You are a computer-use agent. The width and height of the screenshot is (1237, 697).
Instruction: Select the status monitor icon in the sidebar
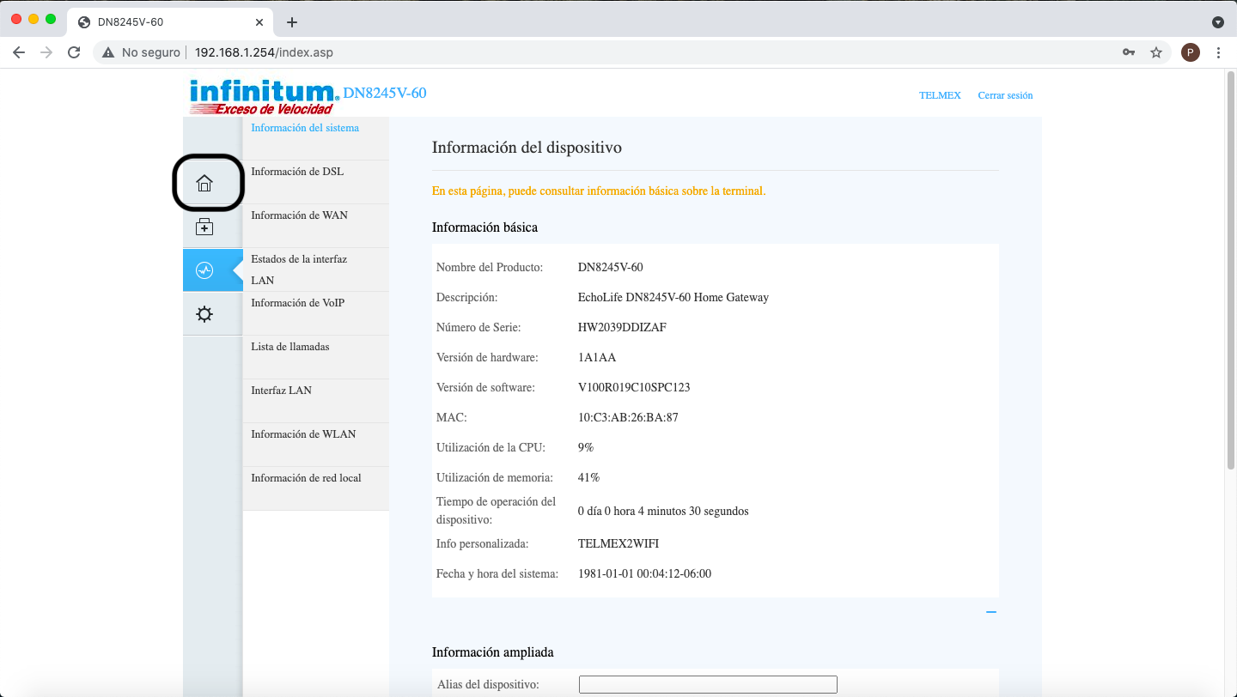[x=204, y=270]
